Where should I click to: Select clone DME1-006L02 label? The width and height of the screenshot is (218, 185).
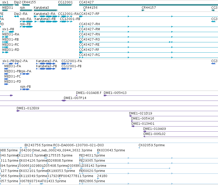point(154,134)
